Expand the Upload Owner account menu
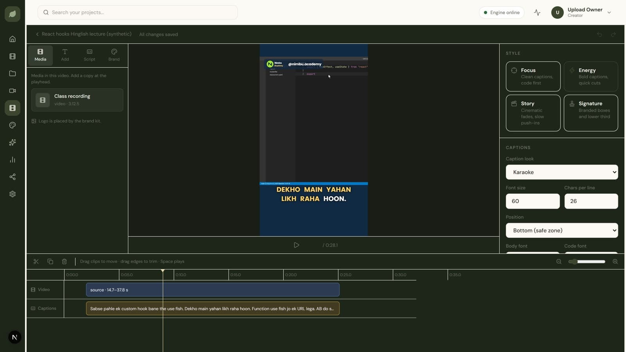The height and width of the screenshot is (352, 626). pos(581,13)
